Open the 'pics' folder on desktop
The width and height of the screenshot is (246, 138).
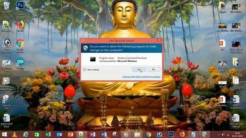(236, 82)
